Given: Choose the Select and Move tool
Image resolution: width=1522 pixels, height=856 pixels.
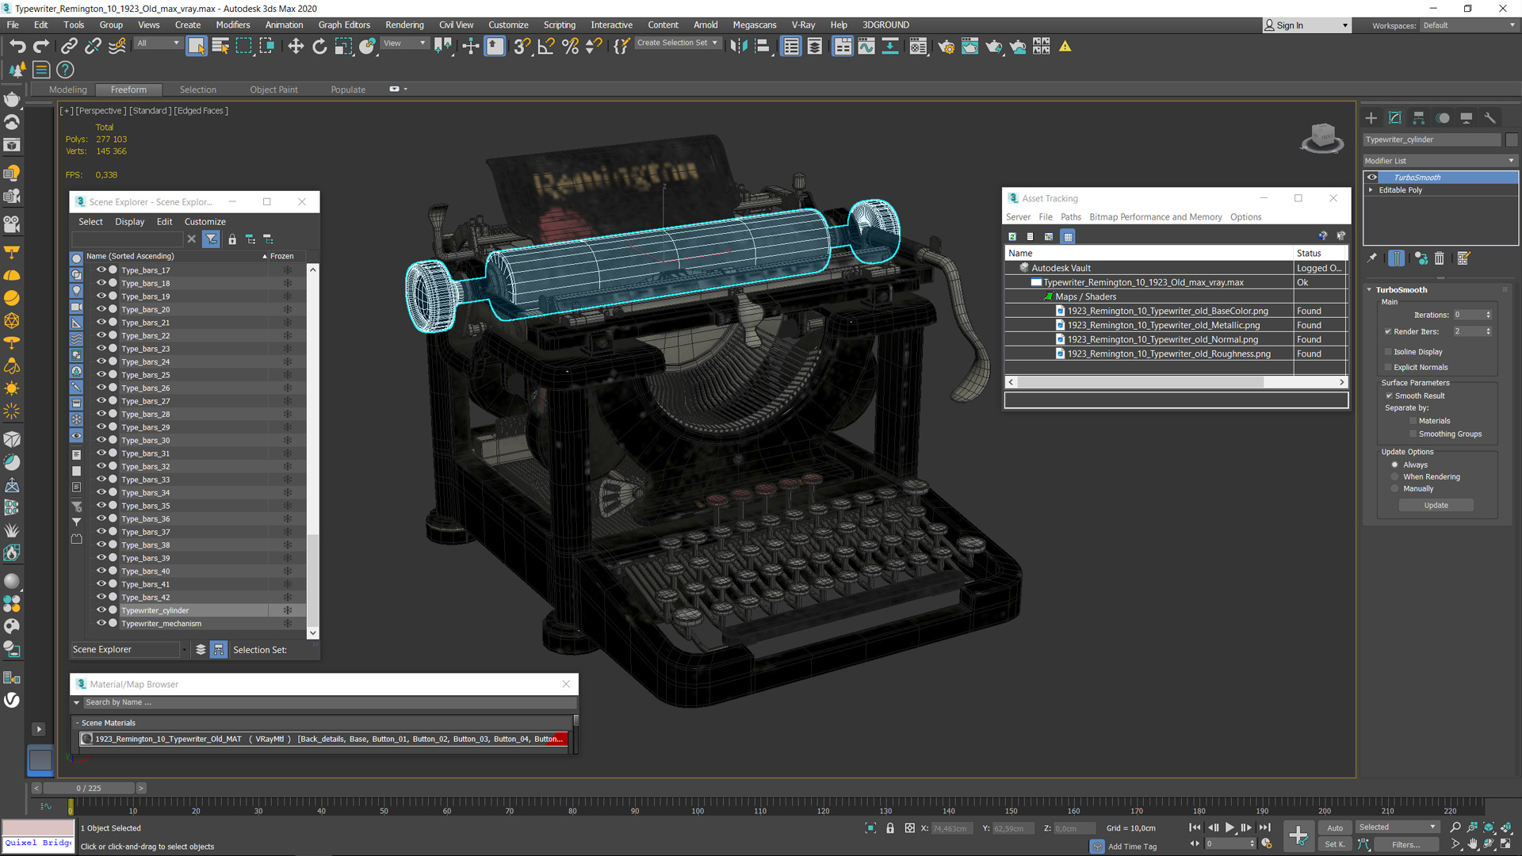Looking at the screenshot, I should point(296,47).
